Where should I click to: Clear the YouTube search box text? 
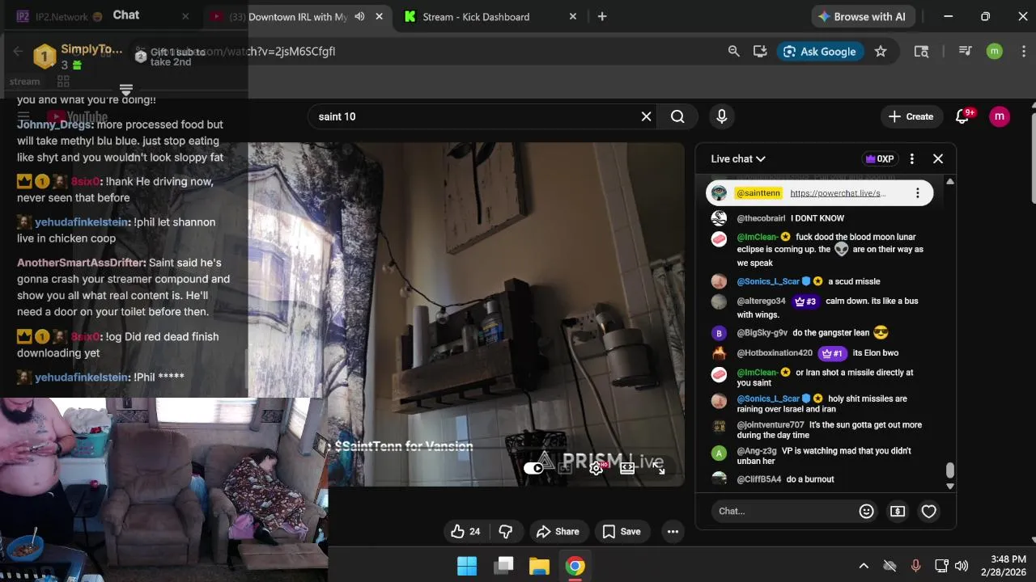tap(646, 116)
